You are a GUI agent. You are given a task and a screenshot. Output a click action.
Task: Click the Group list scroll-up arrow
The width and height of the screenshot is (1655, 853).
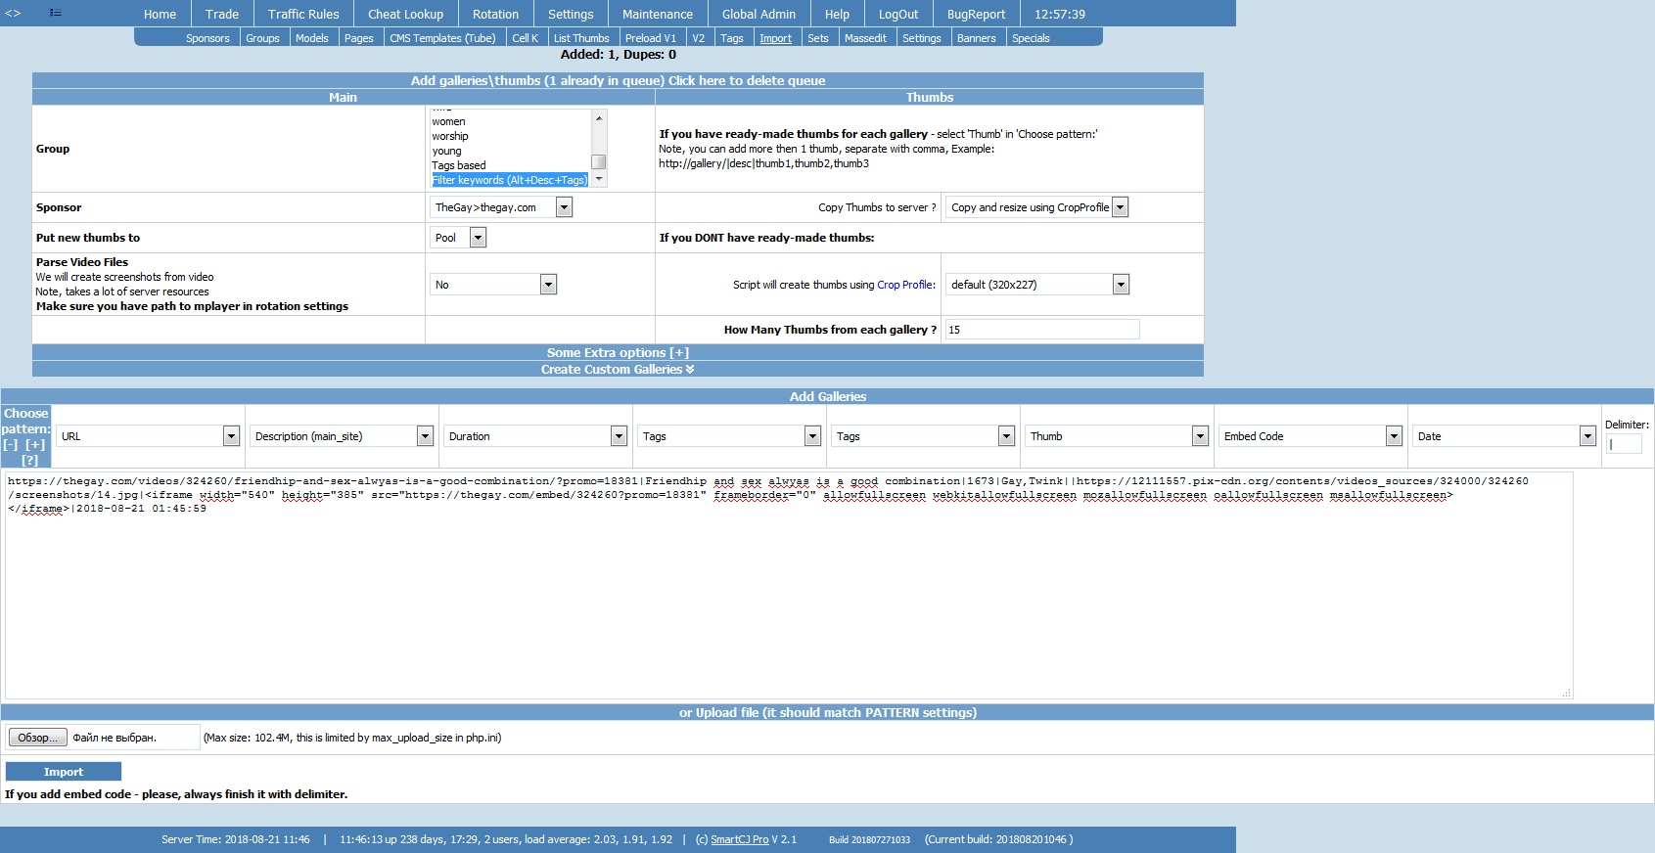tap(599, 117)
